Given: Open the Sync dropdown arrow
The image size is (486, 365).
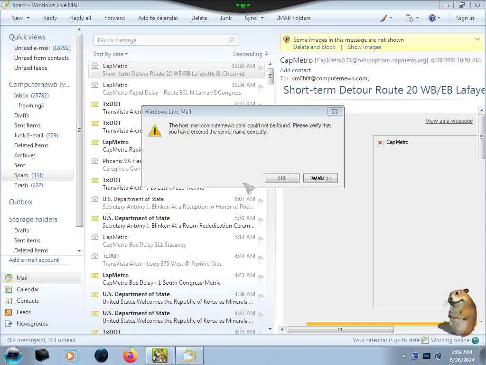Looking at the screenshot, I should tap(262, 18).
